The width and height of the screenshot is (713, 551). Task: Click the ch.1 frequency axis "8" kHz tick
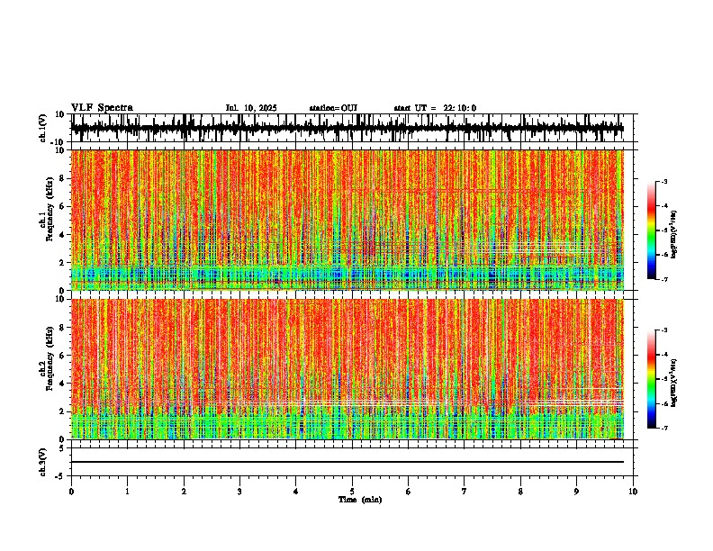click(63, 178)
